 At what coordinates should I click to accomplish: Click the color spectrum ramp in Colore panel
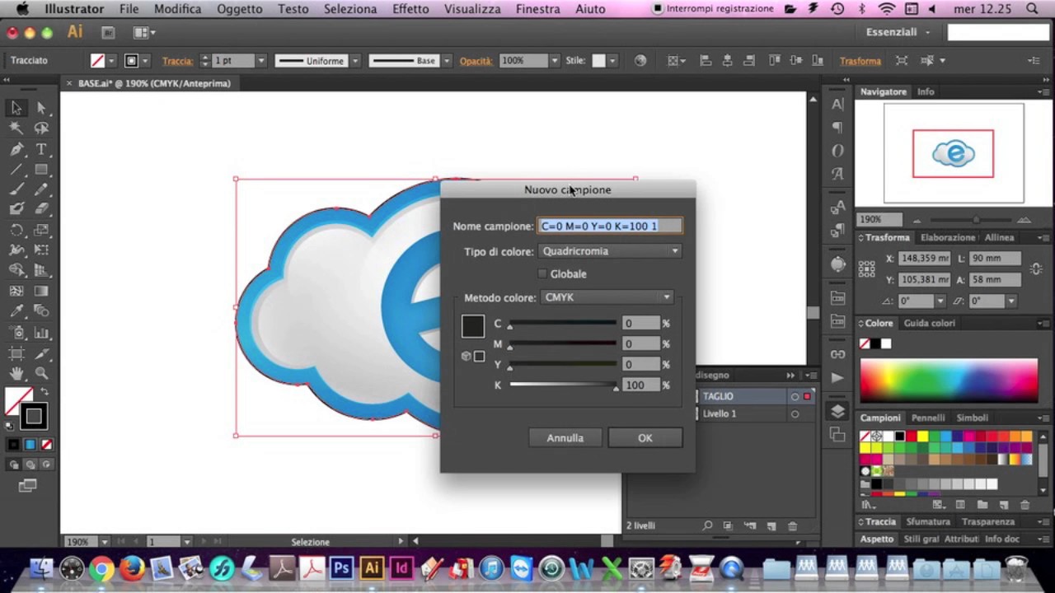pos(949,380)
